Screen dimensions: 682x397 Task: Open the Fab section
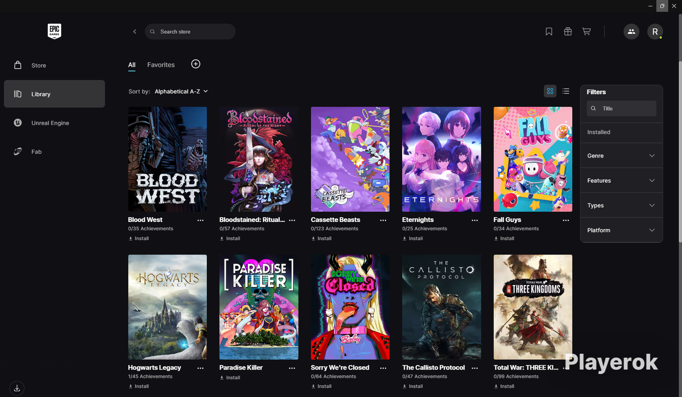click(x=54, y=152)
